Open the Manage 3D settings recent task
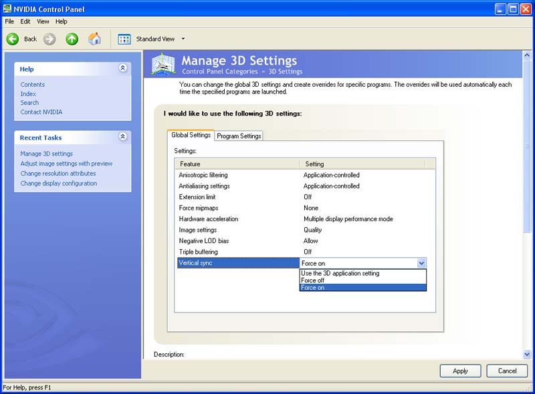Screen dimensions: 535x394 [46, 154]
